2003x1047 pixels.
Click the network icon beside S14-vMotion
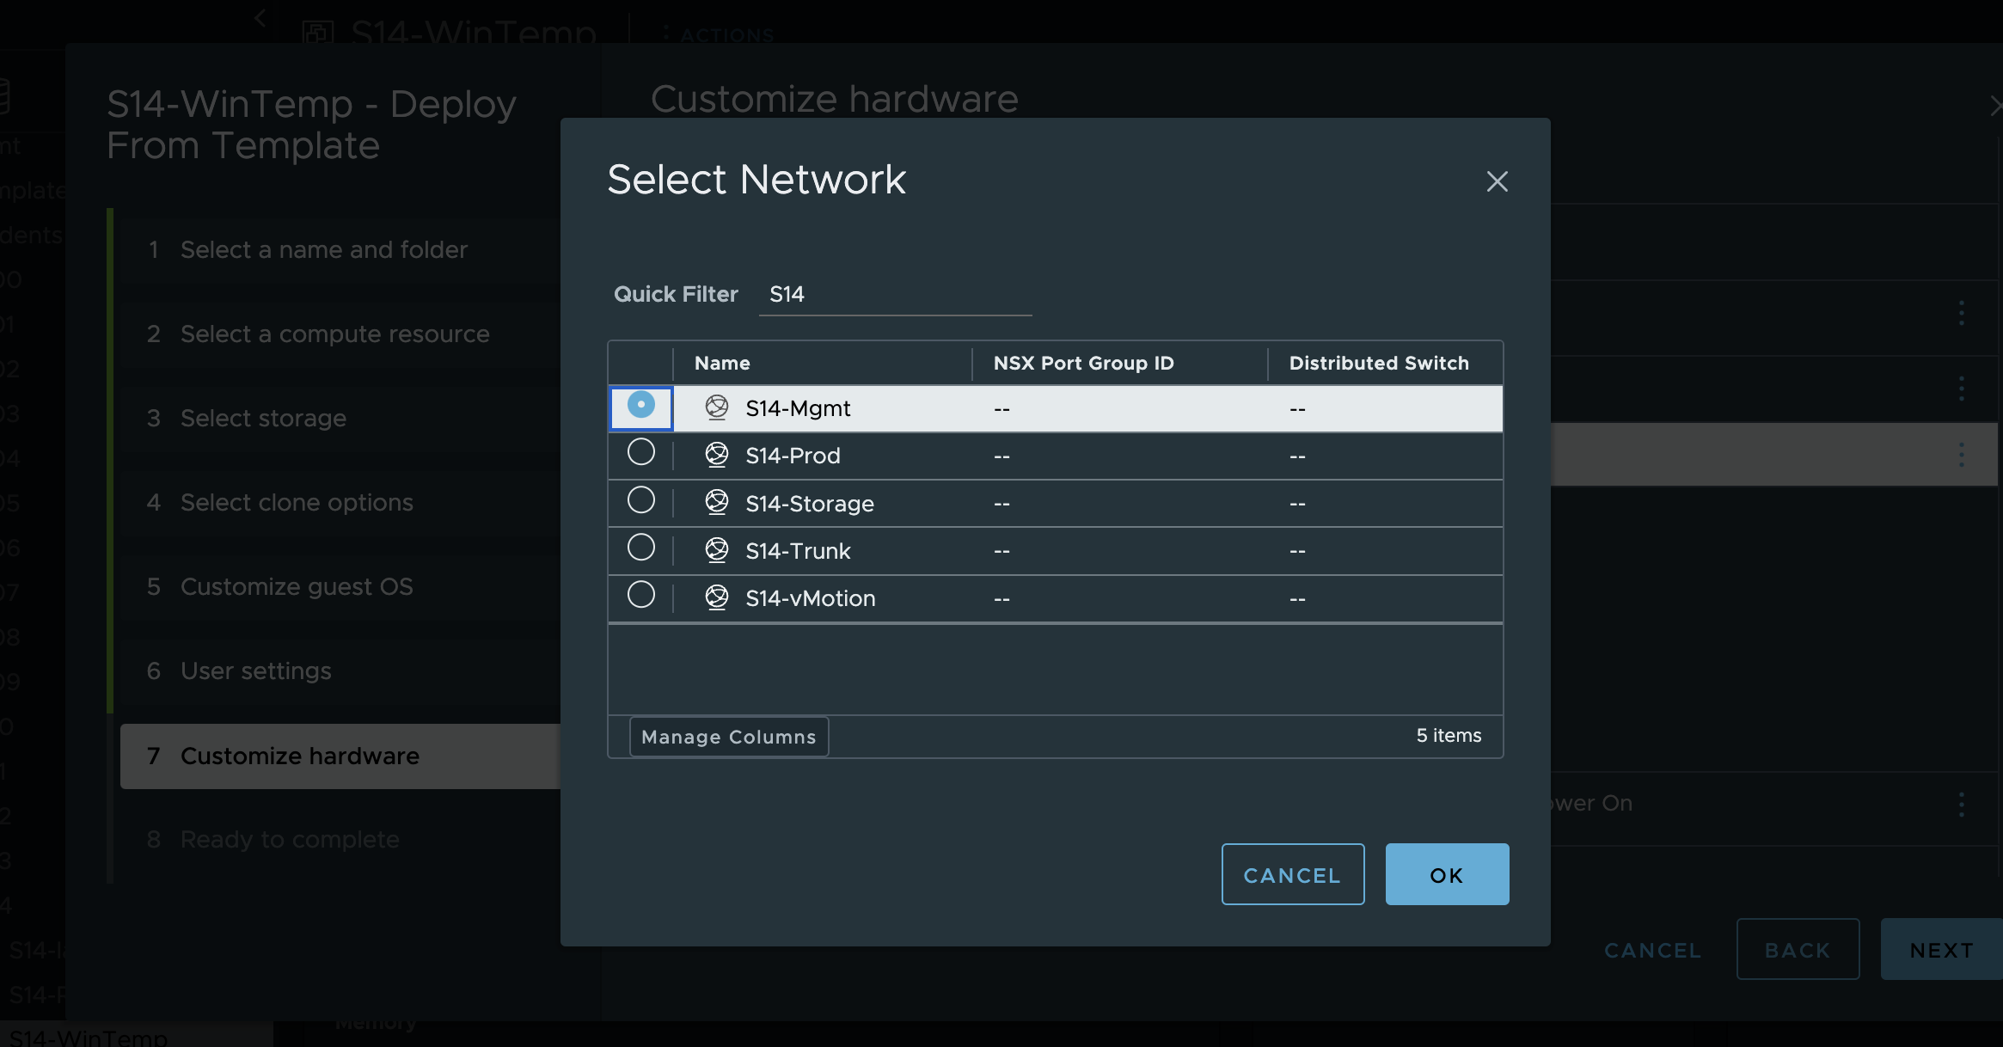[x=716, y=597]
